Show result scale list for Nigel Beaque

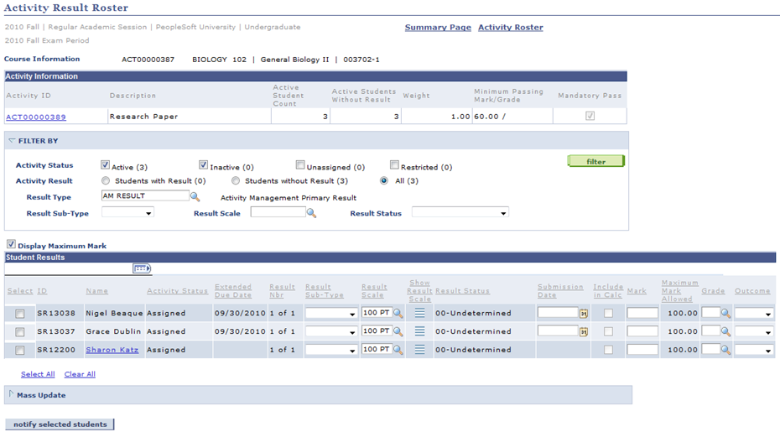point(420,313)
